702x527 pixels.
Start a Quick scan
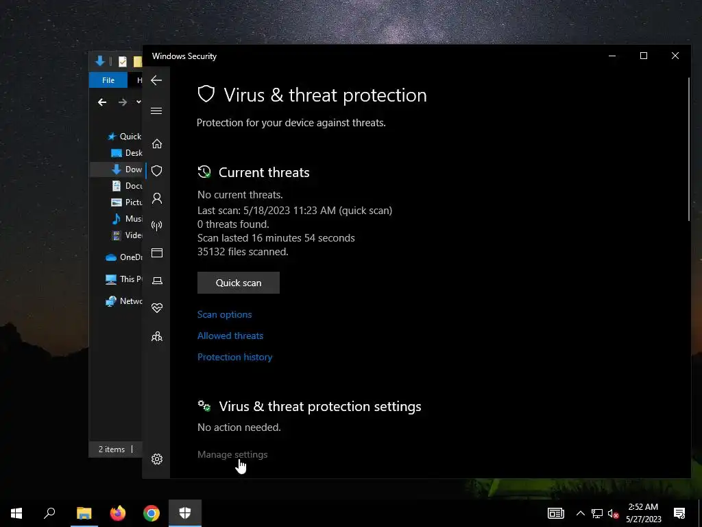click(238, 283)
